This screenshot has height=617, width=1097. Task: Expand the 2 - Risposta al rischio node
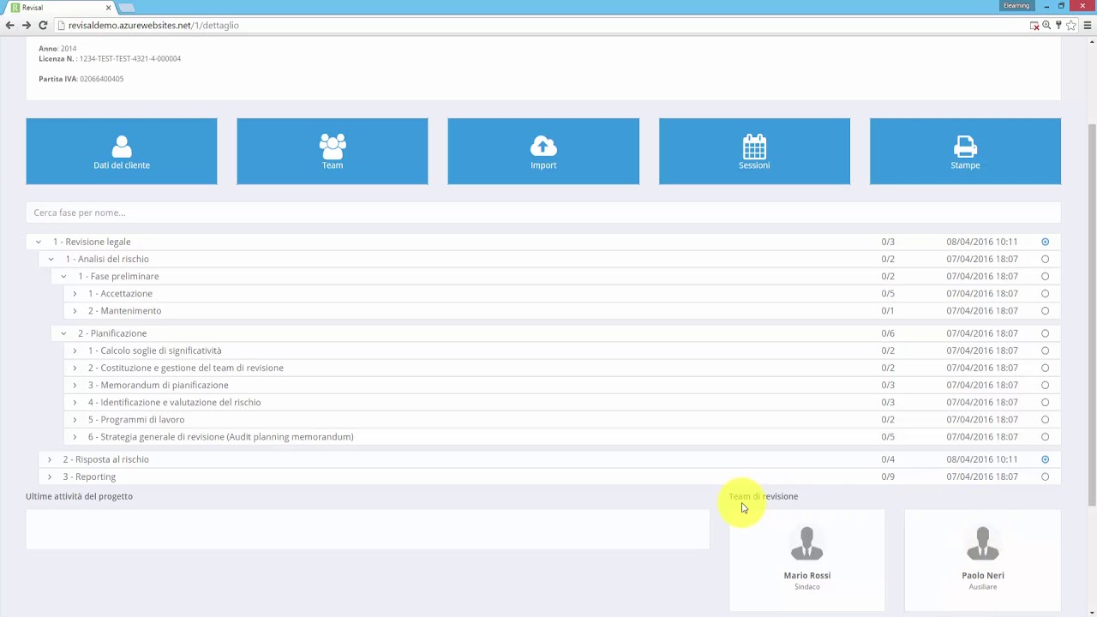pyautogui.click(x=49, y=459)
